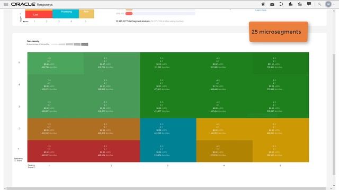The image size is (339, 190).
Task: Expand the arrow beside the user avatar
Action: (x=334, y=4)
